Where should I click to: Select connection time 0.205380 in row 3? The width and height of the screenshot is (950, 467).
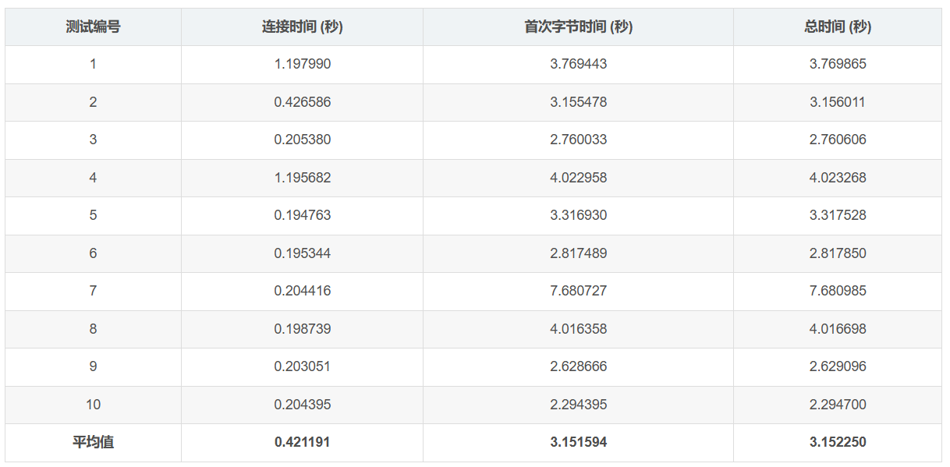tap(302, 140)
